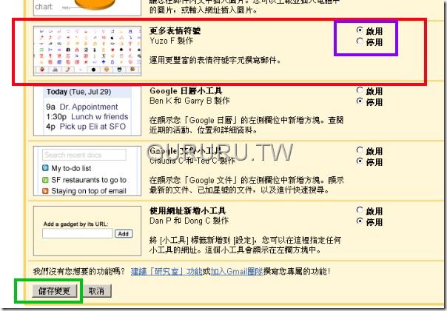Click 'Dan P 和 Dong C 製作' text
The image size is (447, 311).
click(x=189, y=221)
